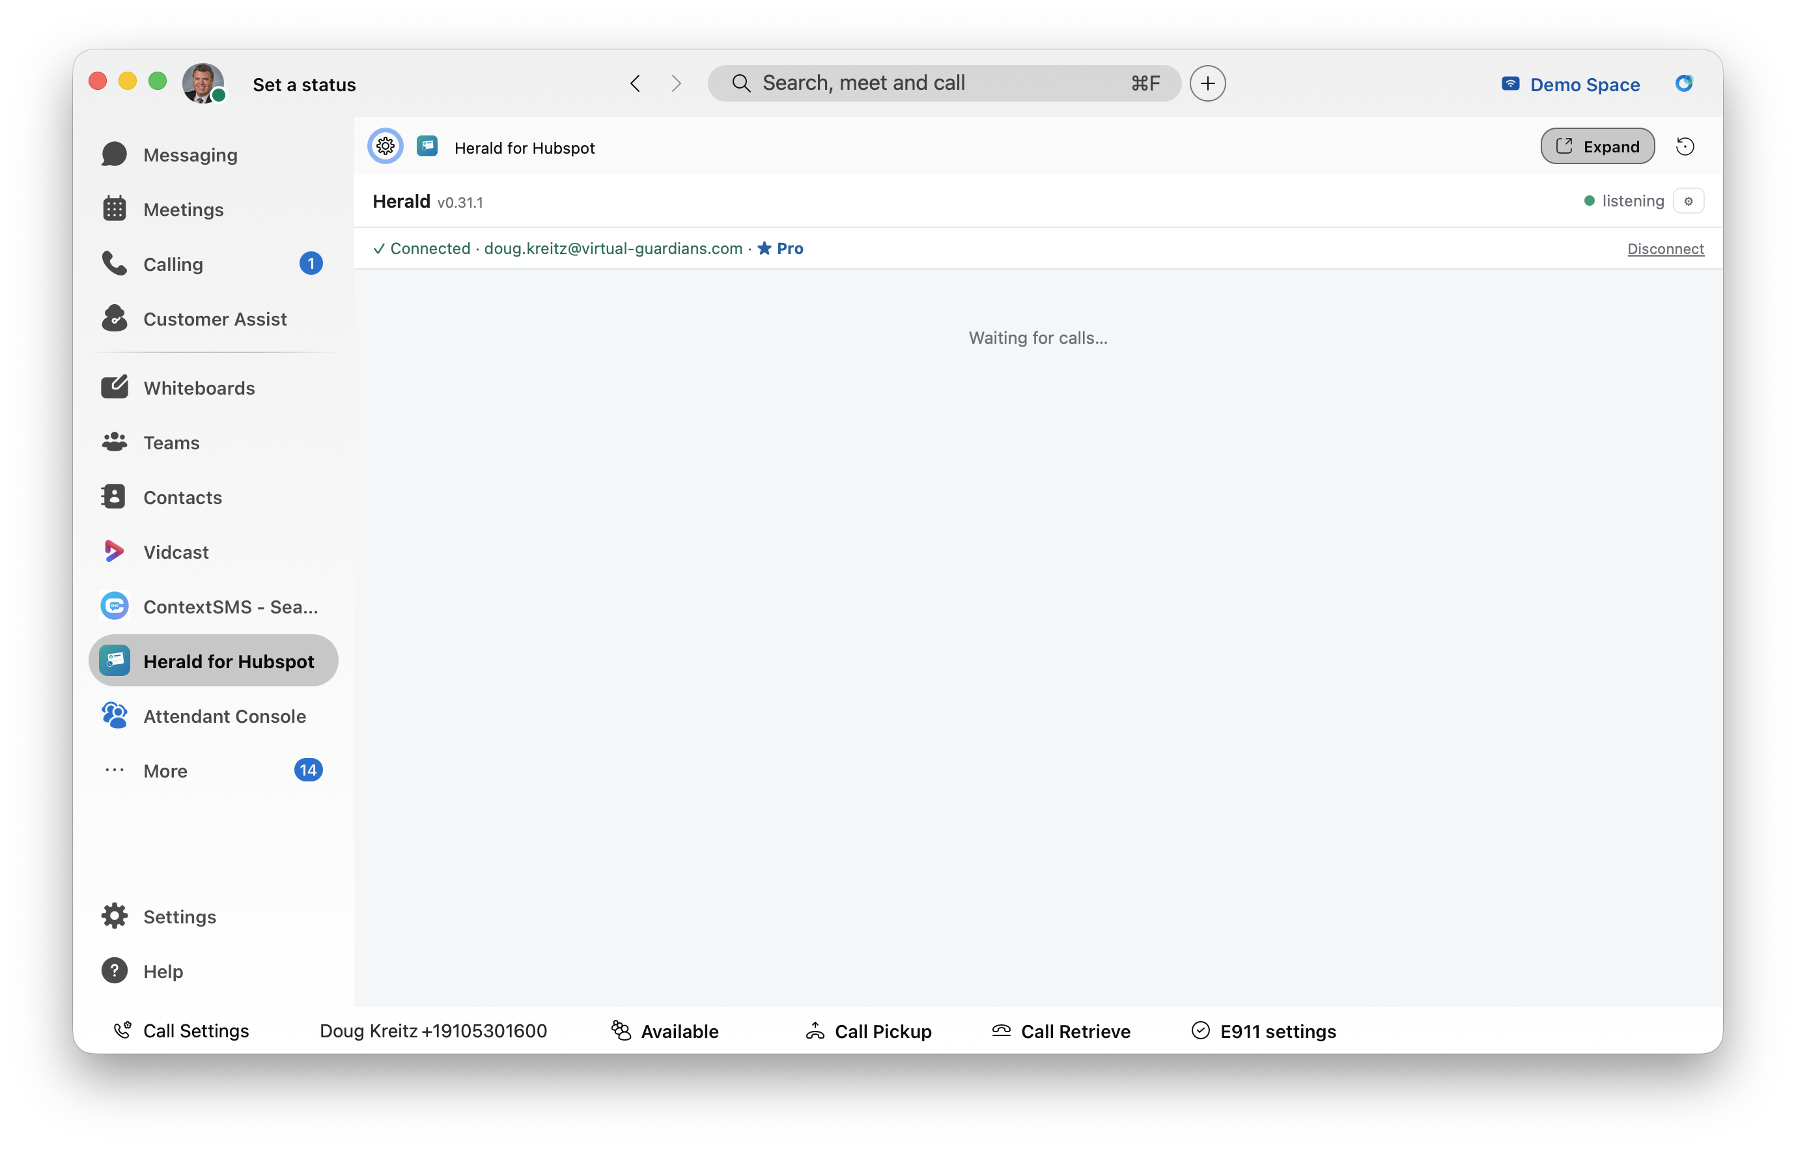This screenshot has height=1150, width=1796.
Task: Open the Help section
Action: point(213,971)
